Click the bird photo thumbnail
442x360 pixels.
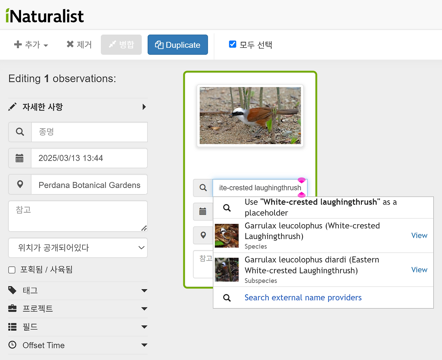coord(250,115)
